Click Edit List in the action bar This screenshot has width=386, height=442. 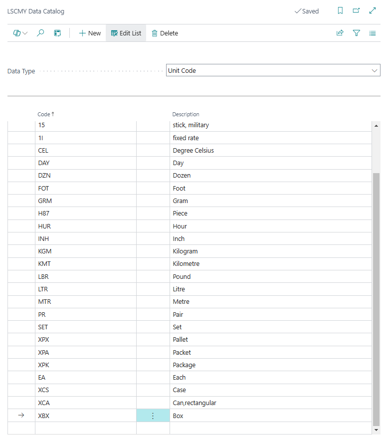(x=126, y=33)
